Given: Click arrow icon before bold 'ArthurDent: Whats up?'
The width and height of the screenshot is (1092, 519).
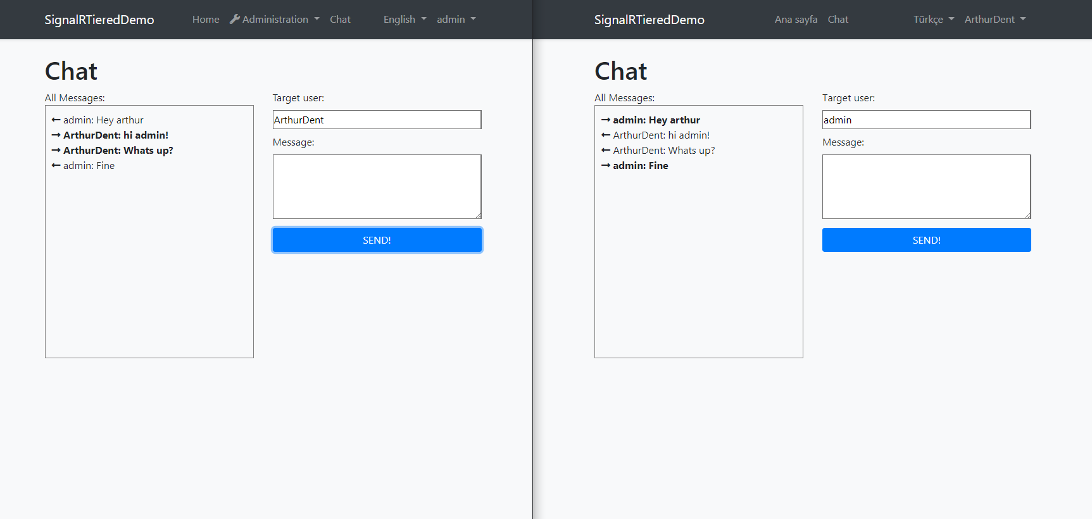Looking at the screenshot, I should pos(56,150).
